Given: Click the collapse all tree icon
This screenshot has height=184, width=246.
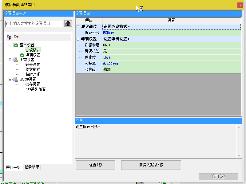Looking at the screenshot, I should [16, 37].
